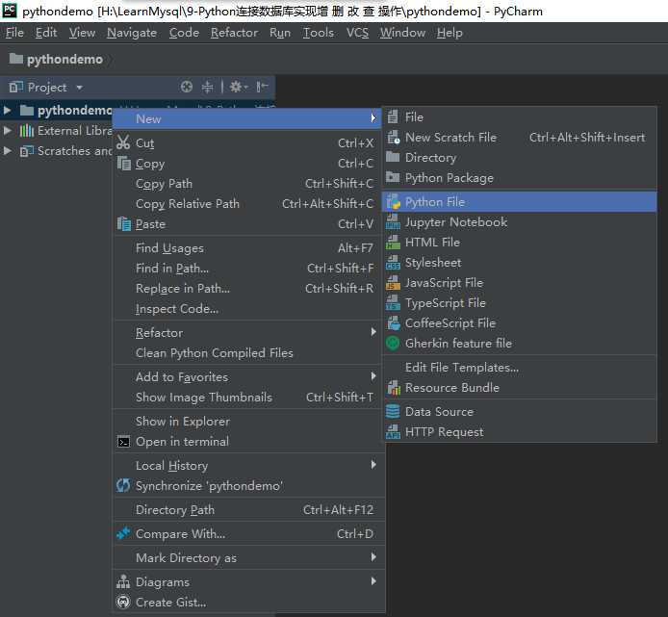Expand the pythondemo project folder

pos(8,111)
